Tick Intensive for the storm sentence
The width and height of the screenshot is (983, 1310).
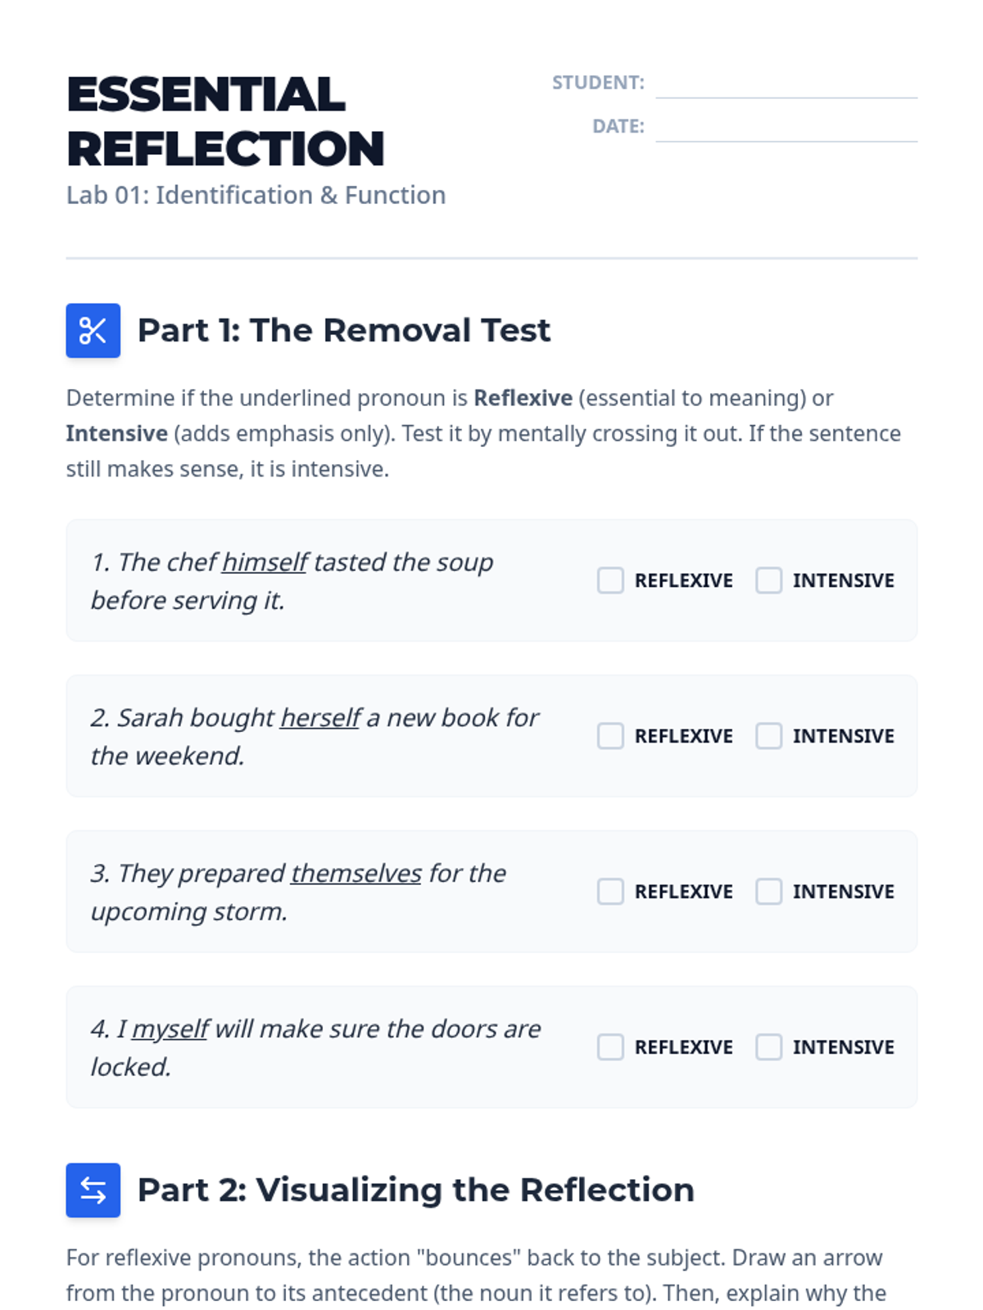(768, 892)
